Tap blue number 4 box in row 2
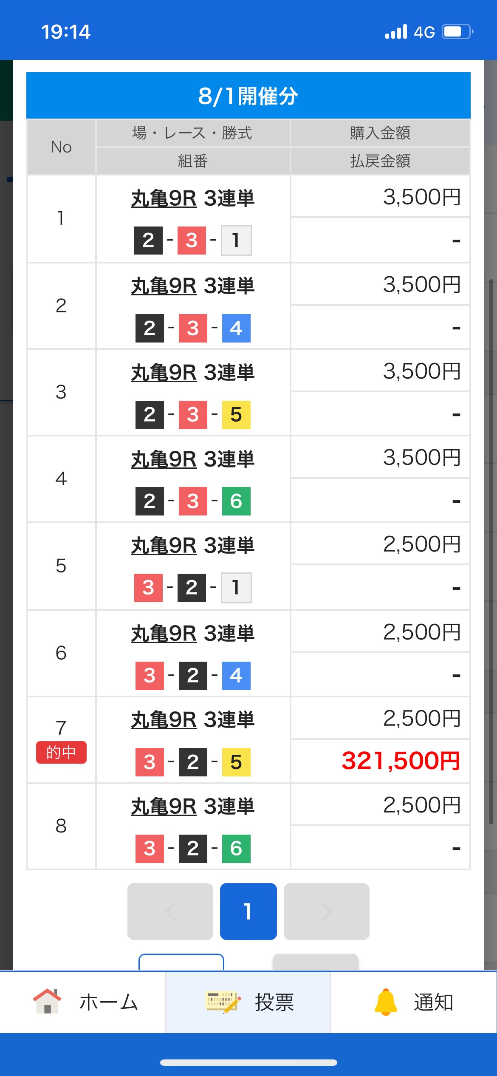The image size is (497, 1076). point(236,328)
